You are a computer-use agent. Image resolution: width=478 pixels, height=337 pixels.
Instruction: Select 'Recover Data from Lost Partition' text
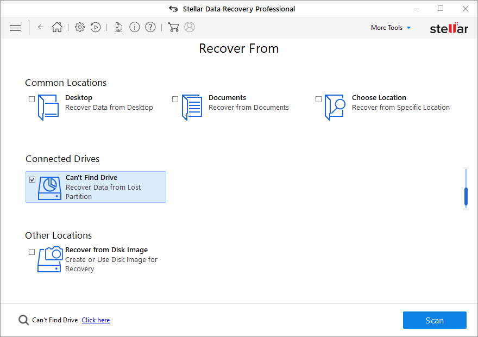pyautogui.click(x=103, y=192)
